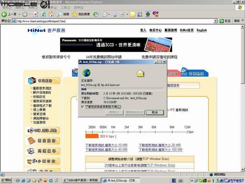
Task: Click the music note quick launch icon
Action: (x=57, y=181)
